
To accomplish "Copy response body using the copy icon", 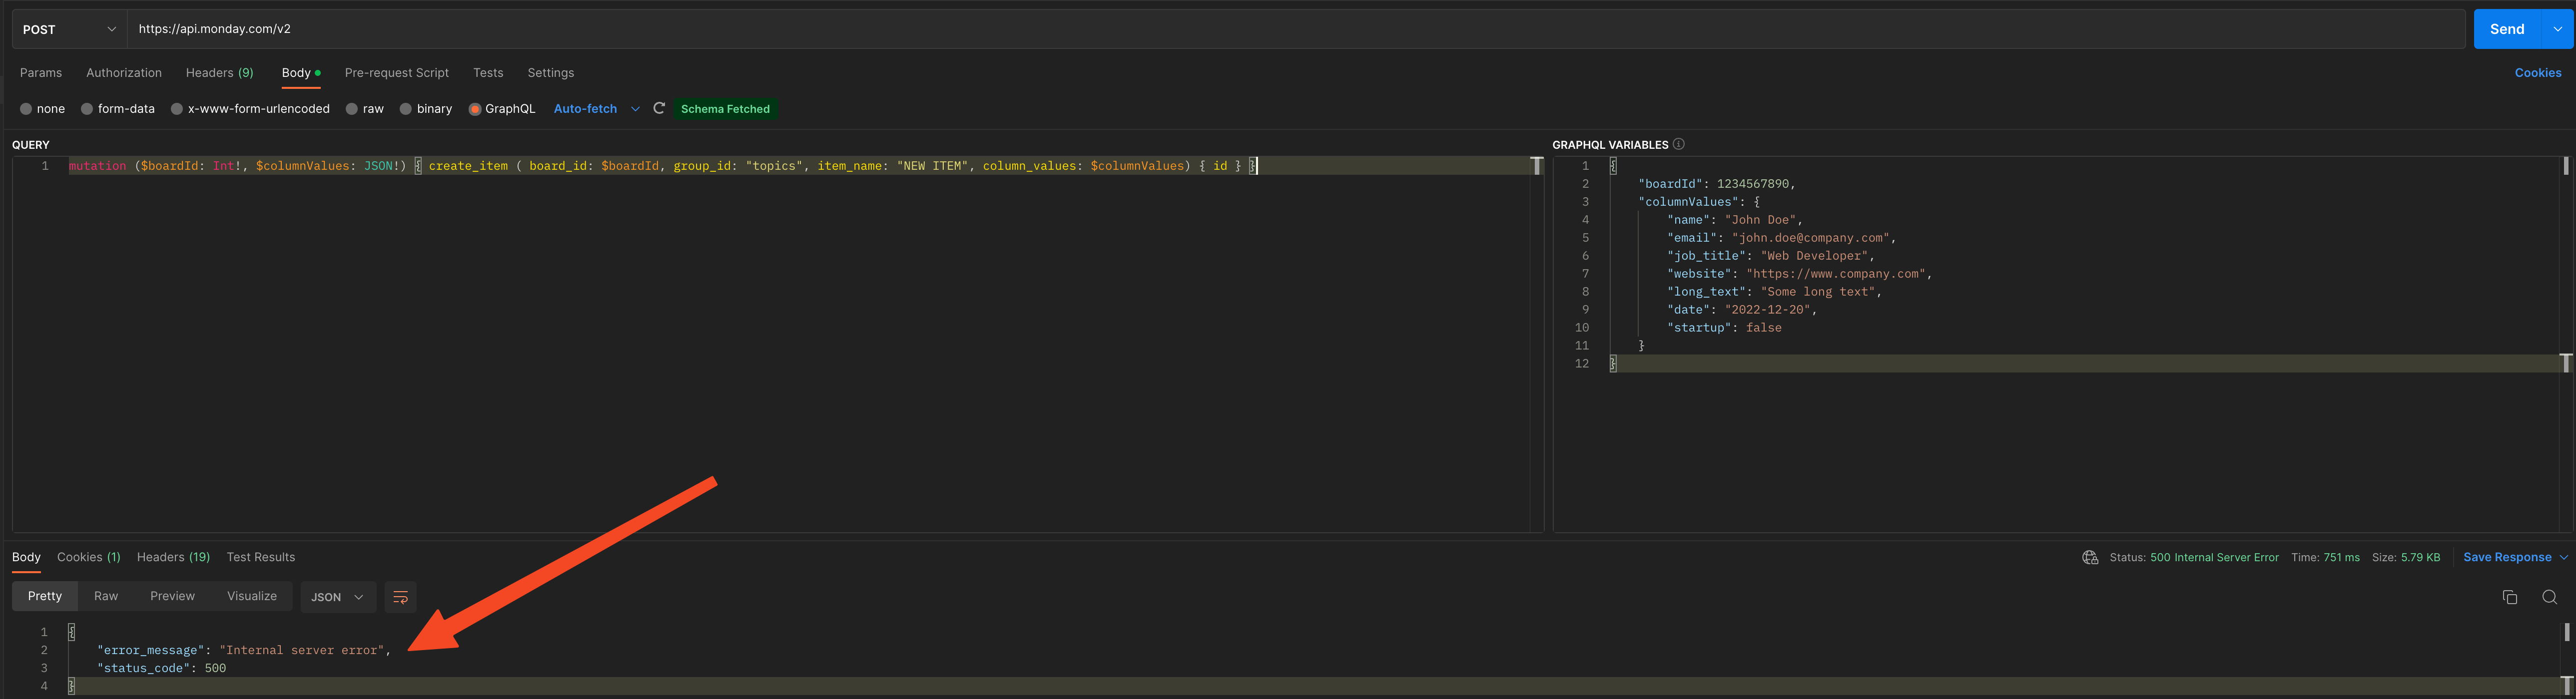I will 2509,597.
